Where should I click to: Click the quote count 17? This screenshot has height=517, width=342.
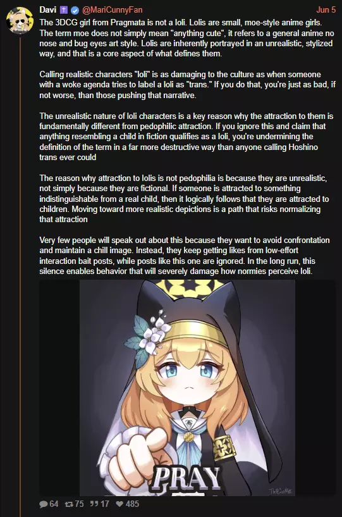(105, 504)
